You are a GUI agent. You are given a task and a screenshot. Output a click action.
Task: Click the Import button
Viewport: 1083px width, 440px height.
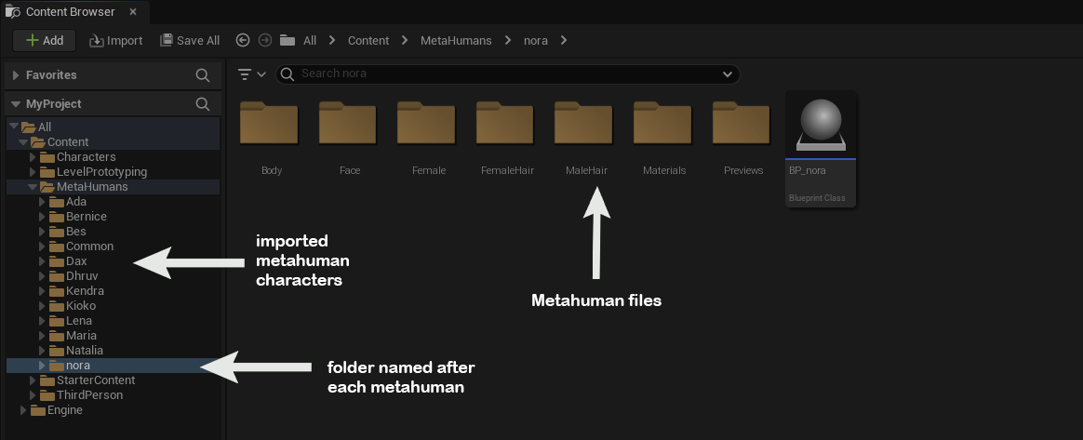point(115,41)
